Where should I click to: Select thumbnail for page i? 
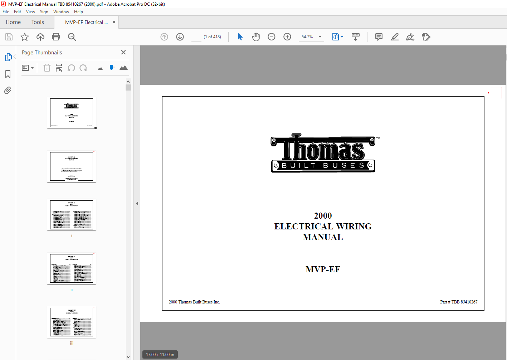click(x=72, y=215)
